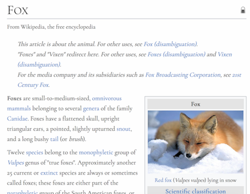Click the page protection padlock icon
The image size is (250, 194).
click(x=243, y=10)
